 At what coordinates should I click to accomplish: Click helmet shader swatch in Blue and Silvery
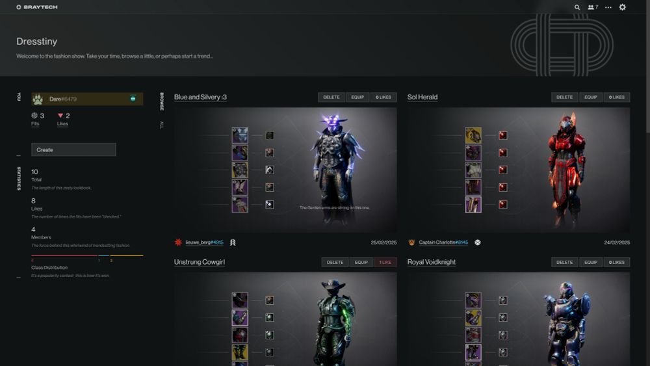[270, 135]
